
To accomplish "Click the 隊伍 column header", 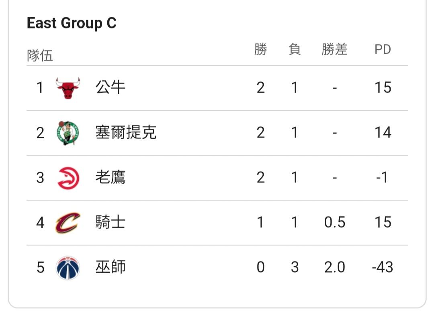I will click(40, 55).
